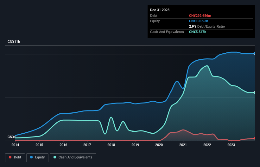Click the CN¥0 y-axis label
The image size is (260, 167).
point(12,137)
